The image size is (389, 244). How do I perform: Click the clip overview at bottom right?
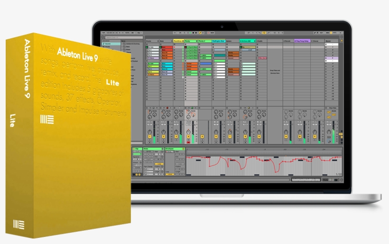[x=306, y=180]
